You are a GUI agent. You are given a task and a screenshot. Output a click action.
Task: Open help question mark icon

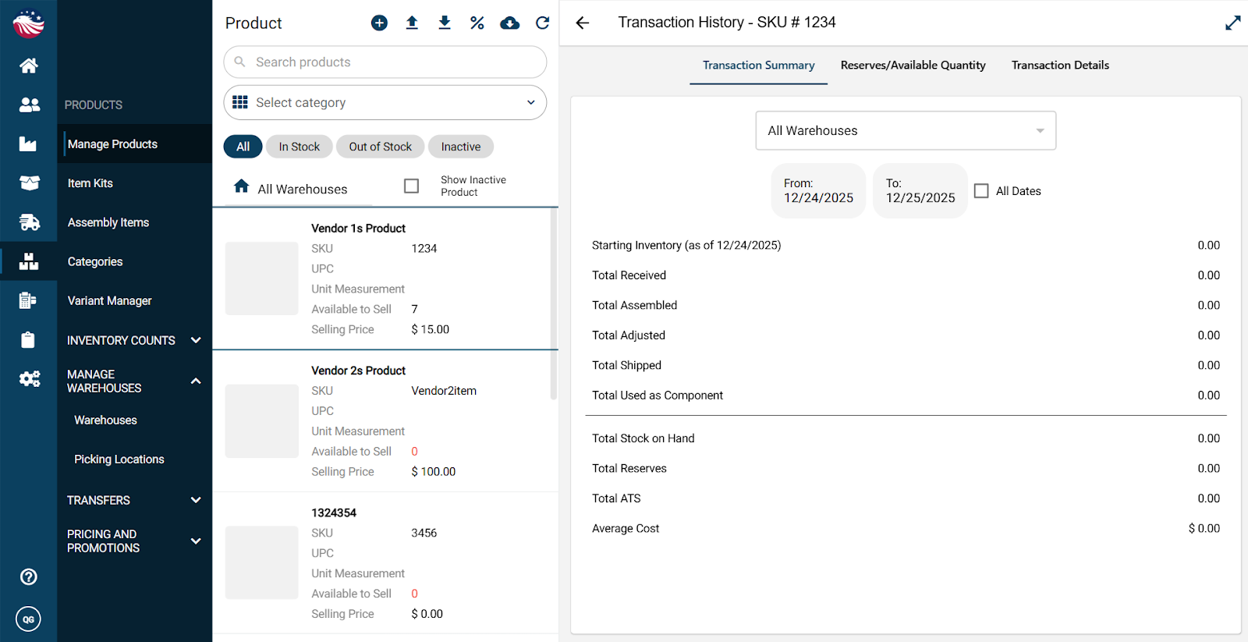pyautogui.click(x=29, y=576)
